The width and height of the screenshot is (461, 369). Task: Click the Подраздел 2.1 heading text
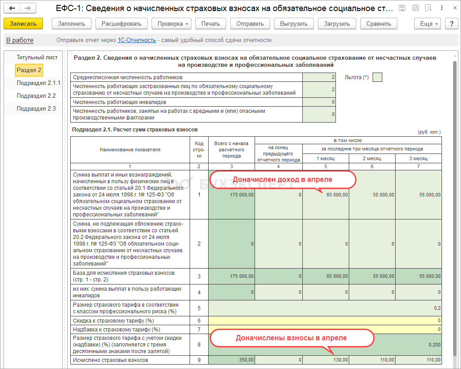click(135, 130)
